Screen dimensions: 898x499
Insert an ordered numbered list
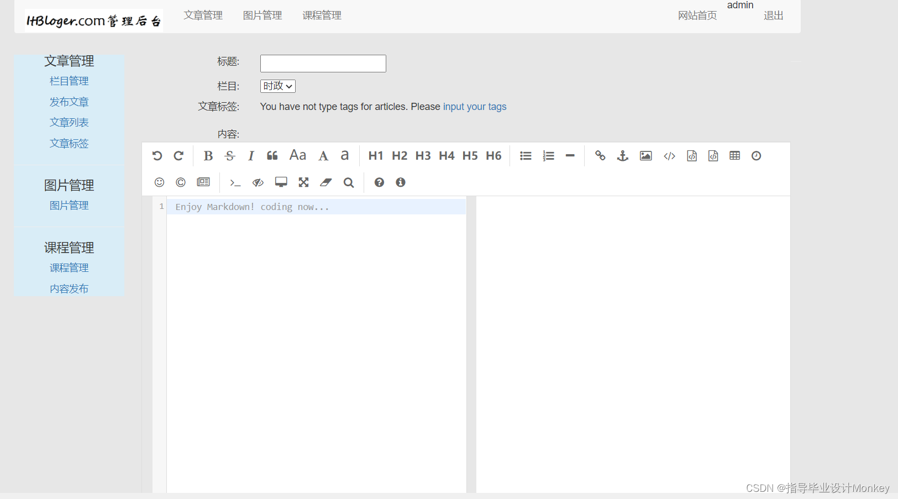[548, 156]
